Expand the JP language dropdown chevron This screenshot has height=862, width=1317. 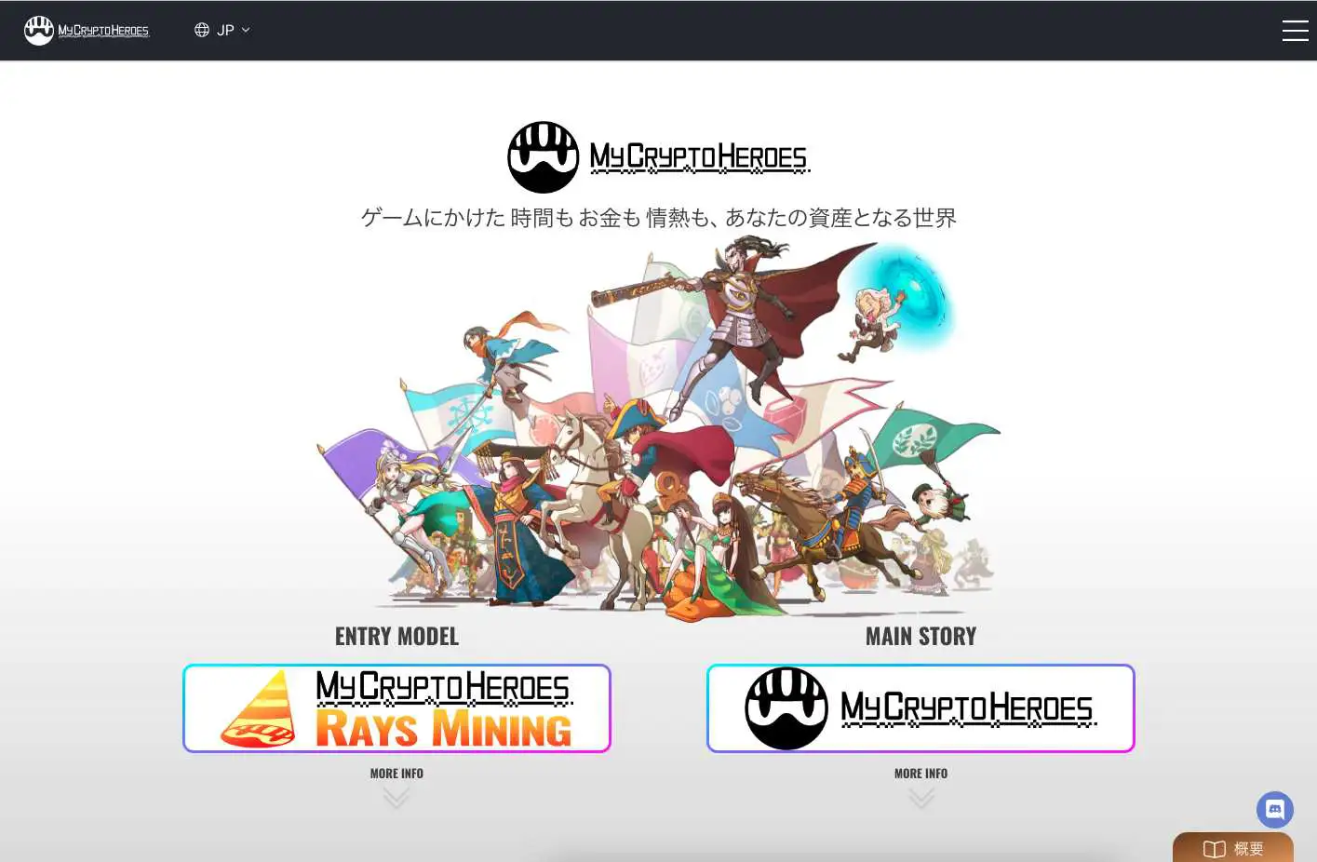(246, 30)
